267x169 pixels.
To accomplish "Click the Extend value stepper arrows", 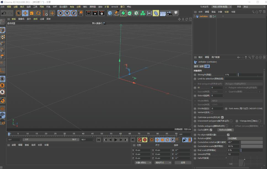I will 223,96.
